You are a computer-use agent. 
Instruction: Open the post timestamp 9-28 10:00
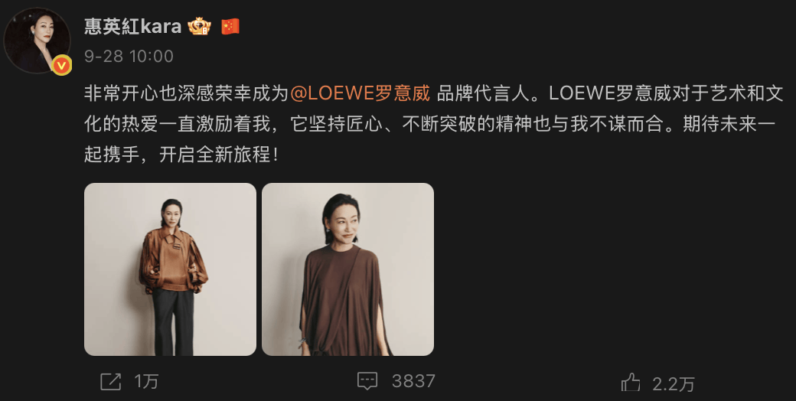coord(129,56)
